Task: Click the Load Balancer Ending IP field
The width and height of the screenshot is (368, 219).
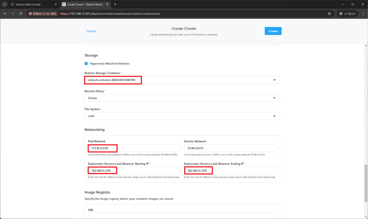Action: [x=230, y=170]
